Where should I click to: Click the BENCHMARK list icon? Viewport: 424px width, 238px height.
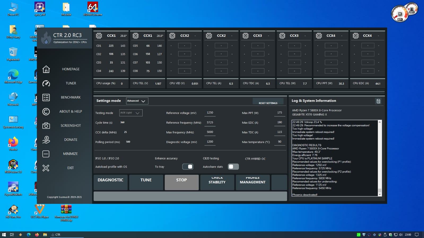[x=46, y=97]
